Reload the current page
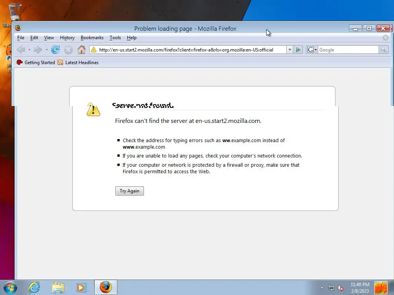394x295 pixels. [x=55, y=50]
